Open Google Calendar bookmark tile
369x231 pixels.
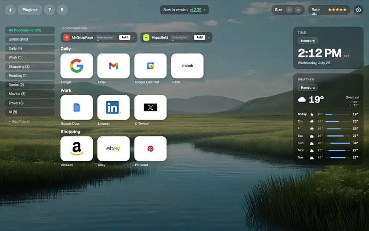150,66
